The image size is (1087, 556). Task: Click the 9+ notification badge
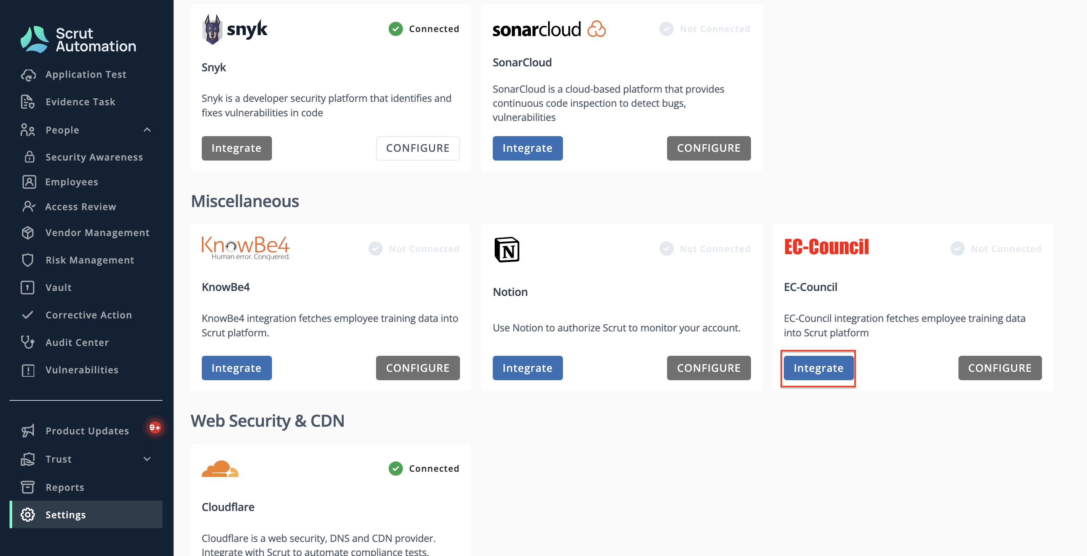[x=155, y=428]
